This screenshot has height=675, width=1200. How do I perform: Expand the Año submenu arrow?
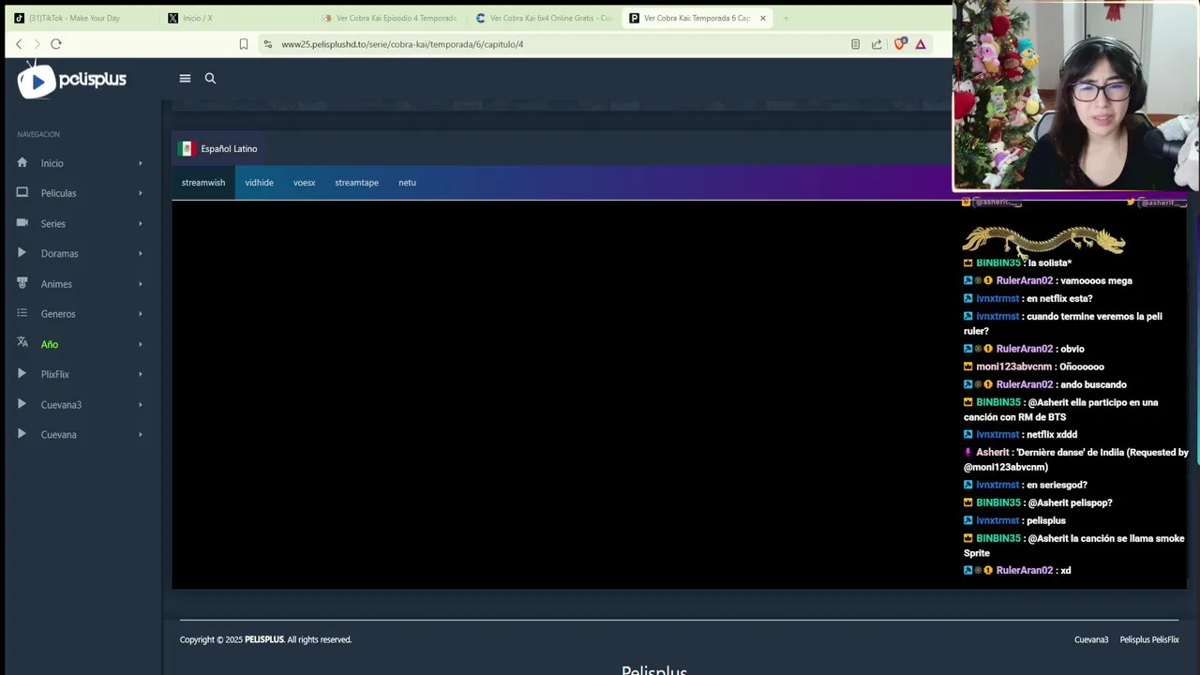tap(141, 344)
